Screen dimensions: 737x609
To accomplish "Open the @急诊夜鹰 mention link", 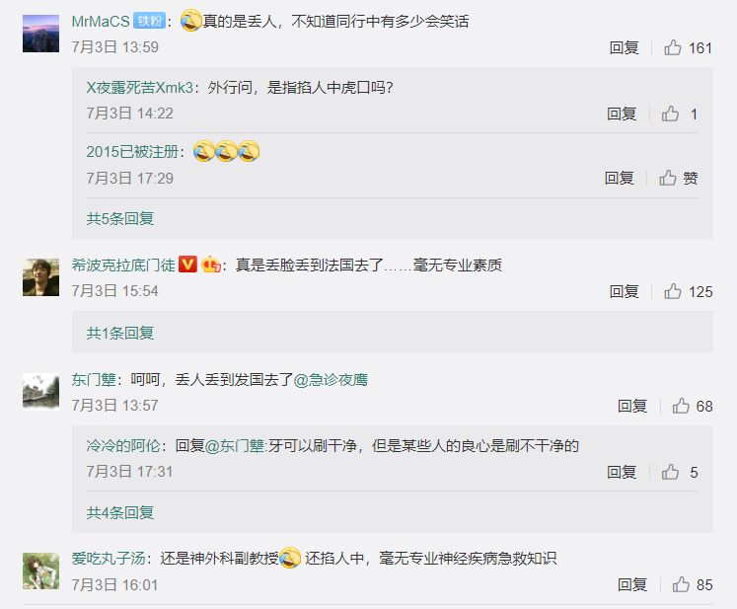I will coord(331,379).
